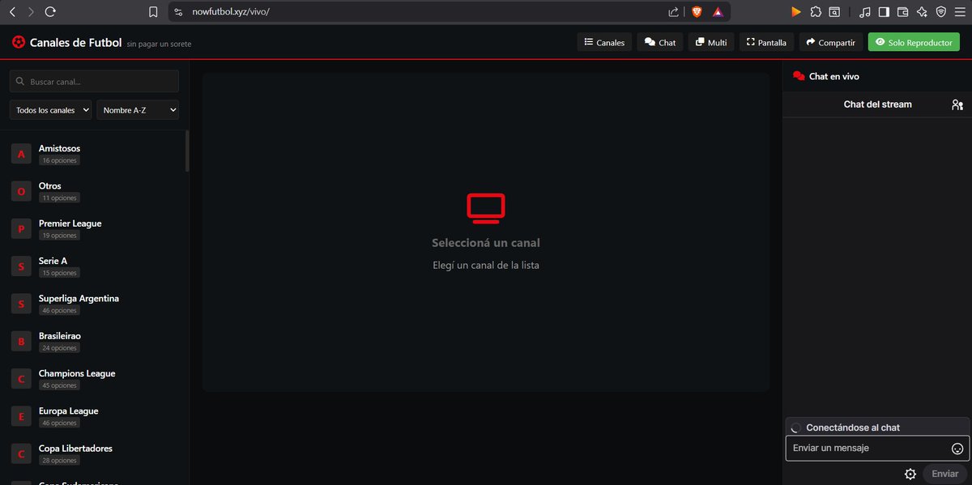The image size is (972, 485).
Task: Select Otros channel group
Action: point(93,192)
